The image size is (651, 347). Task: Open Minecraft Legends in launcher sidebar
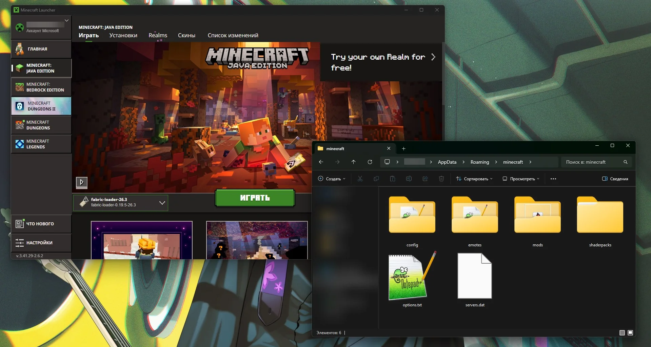41,144
